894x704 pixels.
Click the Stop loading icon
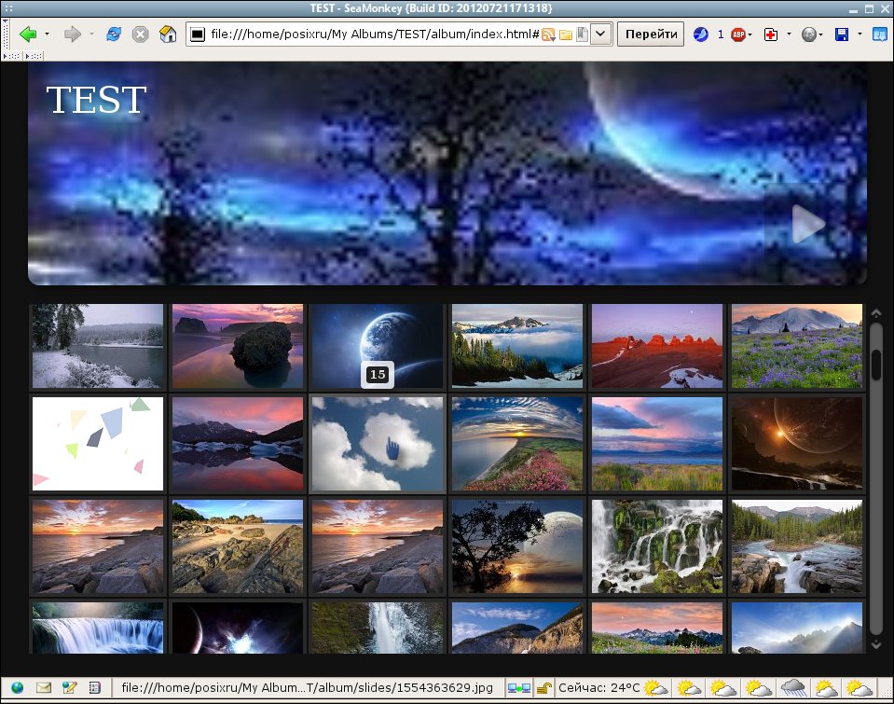tap(140, 35)
